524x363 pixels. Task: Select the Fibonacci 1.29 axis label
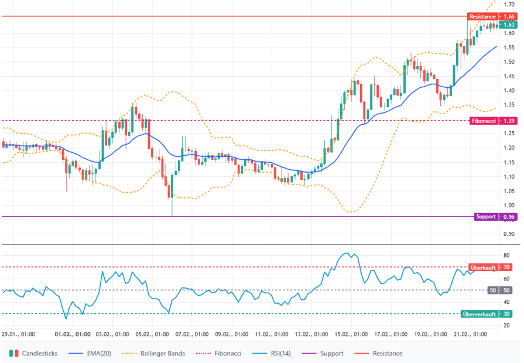[x=492, y=121]
